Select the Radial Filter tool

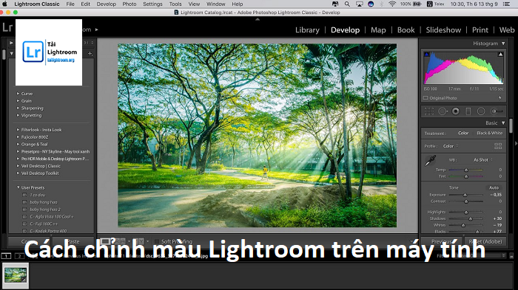[481, 111]
